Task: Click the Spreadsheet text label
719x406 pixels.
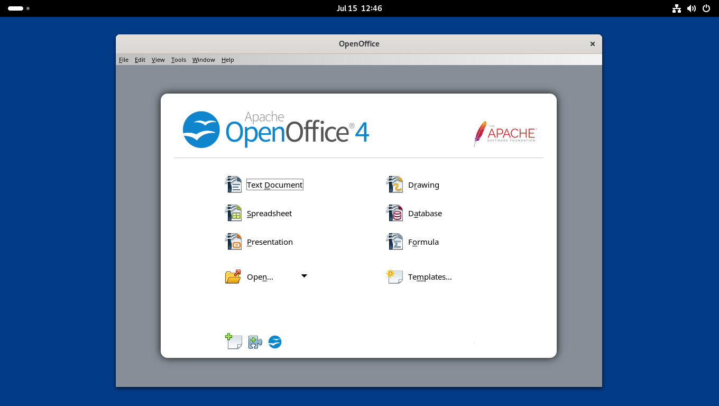Action: [269, 214]
